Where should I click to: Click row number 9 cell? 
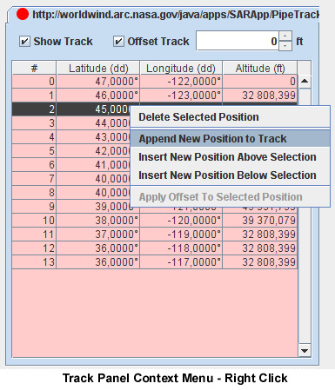pyautogui.click(x=34, y=207)
